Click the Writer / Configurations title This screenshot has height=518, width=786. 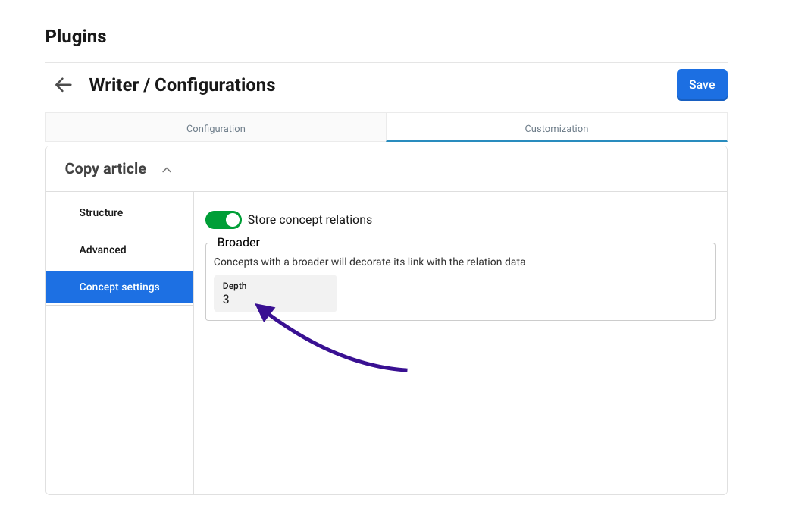pos(182,85)
